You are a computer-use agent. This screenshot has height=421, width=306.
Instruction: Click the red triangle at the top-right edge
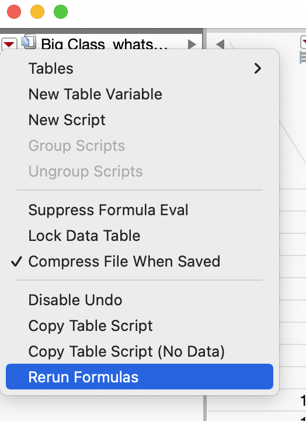point(303,42)
